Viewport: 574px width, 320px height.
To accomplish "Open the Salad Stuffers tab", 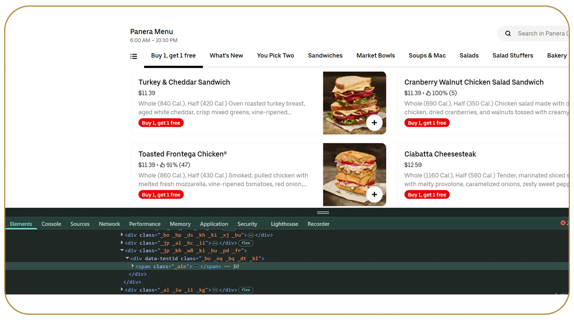I will pyautogui.click(x=513, y=55).
